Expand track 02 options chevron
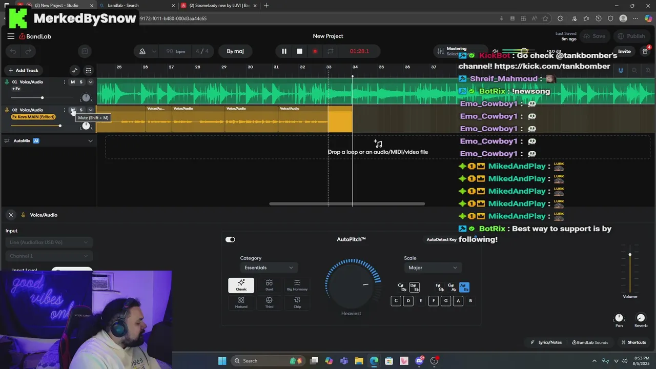The image size is (656, 369). click(x=91, y=110)
